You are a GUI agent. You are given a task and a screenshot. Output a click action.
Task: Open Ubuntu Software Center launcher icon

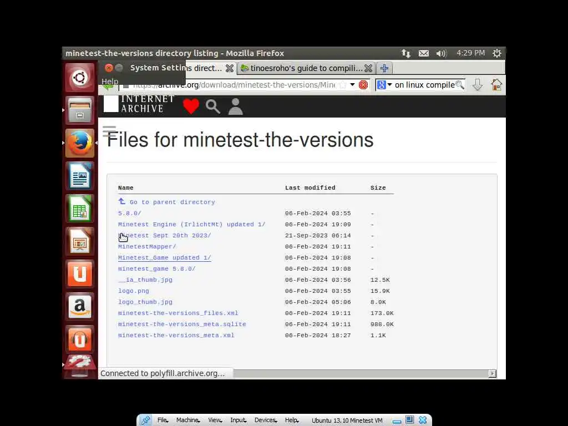pyautogui.click(x=80, y=274)
